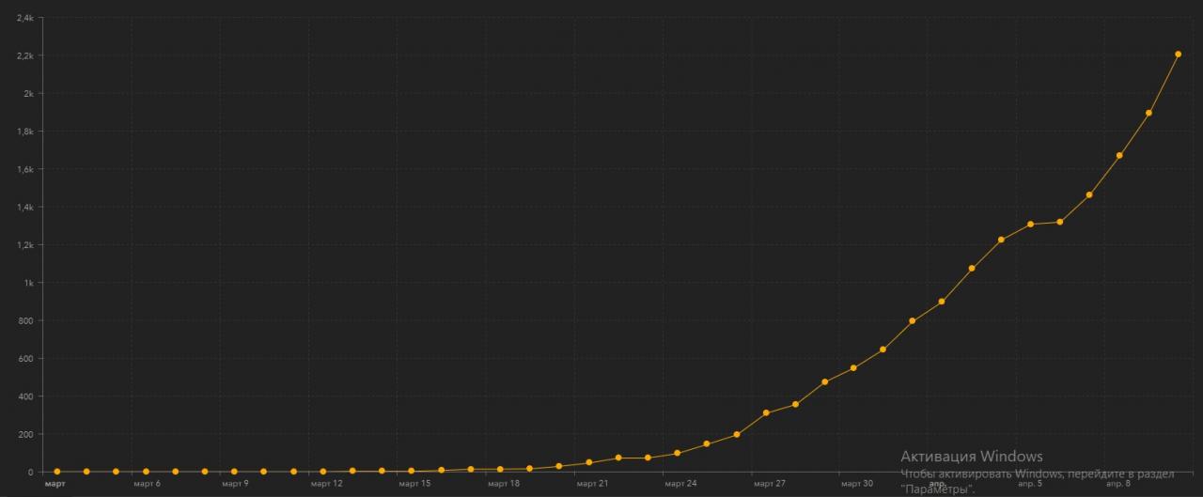
Task: Click the Активация Windows watermark heading
Action: click(x=971, y=457)
